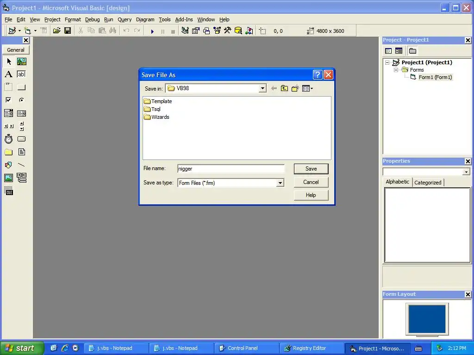The width and height of the screenshot is (474, 355).
Task: Open the Add Form dropdown arrow
Action: [x=35, y=31]
